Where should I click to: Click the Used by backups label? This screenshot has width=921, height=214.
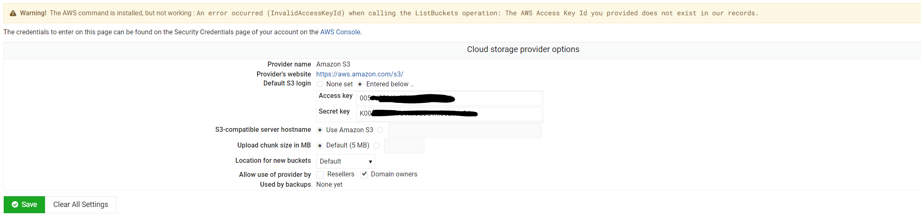click(285, 184)
